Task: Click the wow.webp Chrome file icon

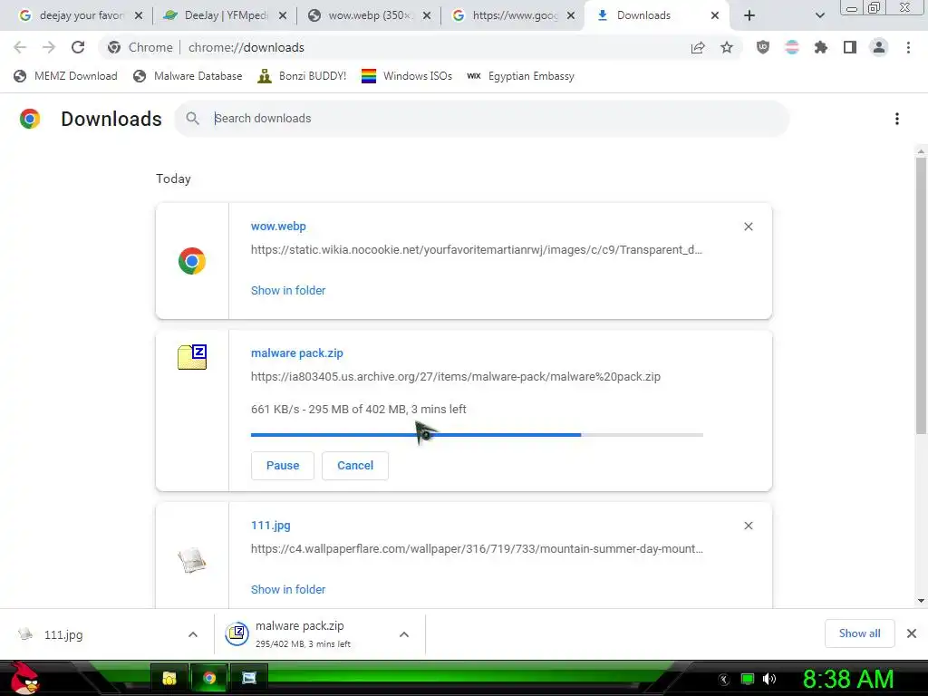Action: pos(192,261)
